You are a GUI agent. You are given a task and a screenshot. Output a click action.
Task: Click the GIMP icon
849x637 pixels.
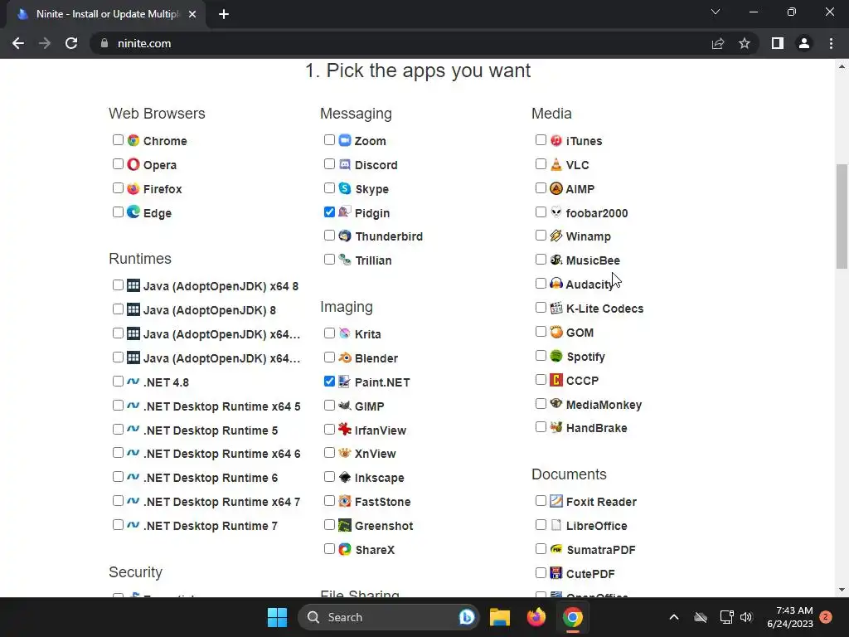click(345, 406)
